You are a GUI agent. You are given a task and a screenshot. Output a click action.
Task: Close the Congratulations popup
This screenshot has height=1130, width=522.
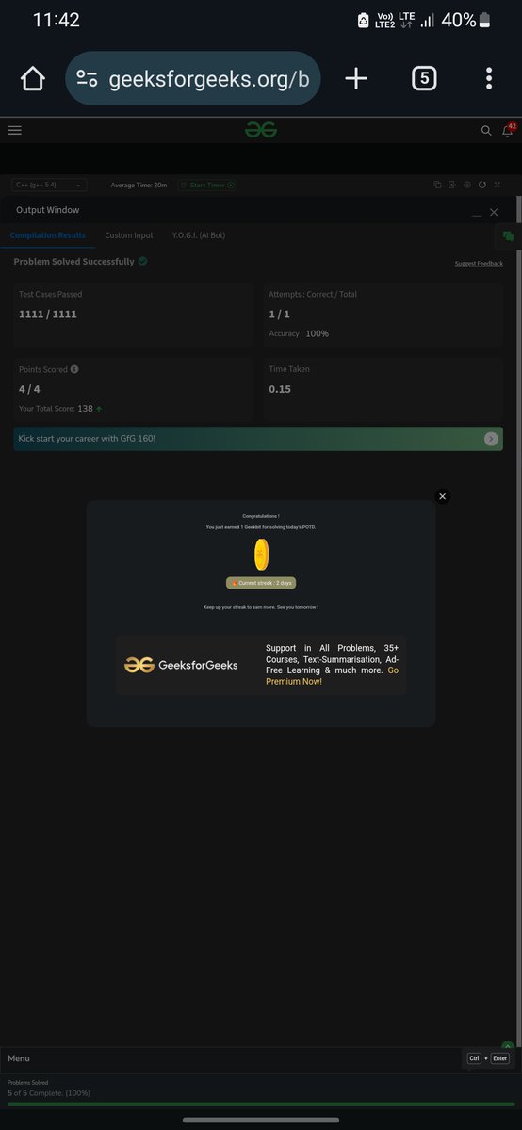click(x=443, y=496)
